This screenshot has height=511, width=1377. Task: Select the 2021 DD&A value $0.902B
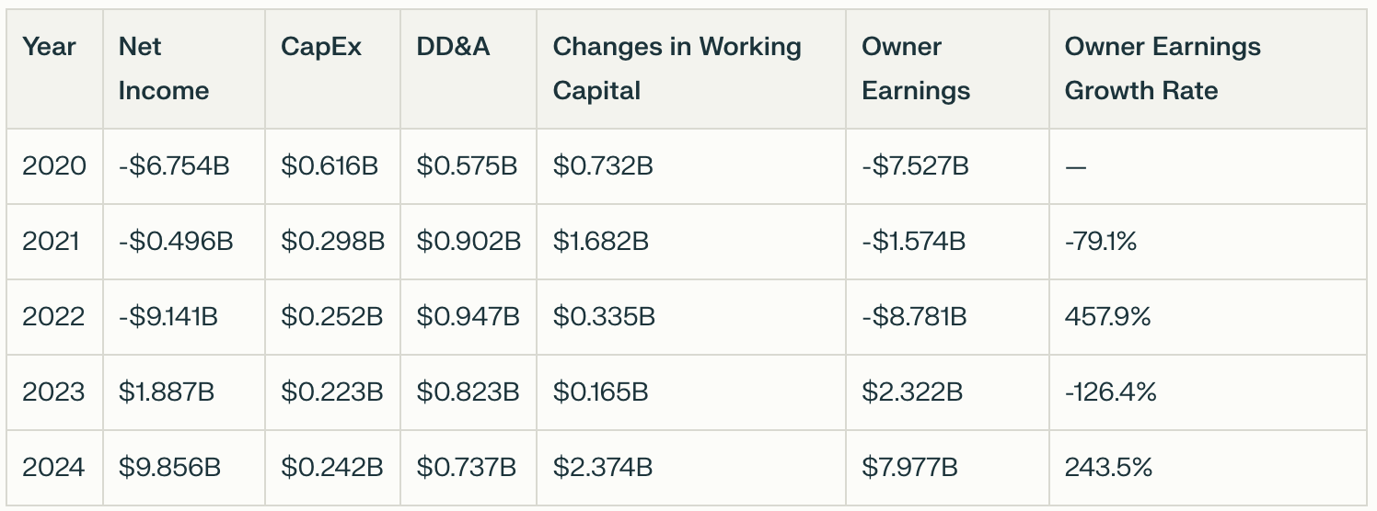[x=469, y=242]
